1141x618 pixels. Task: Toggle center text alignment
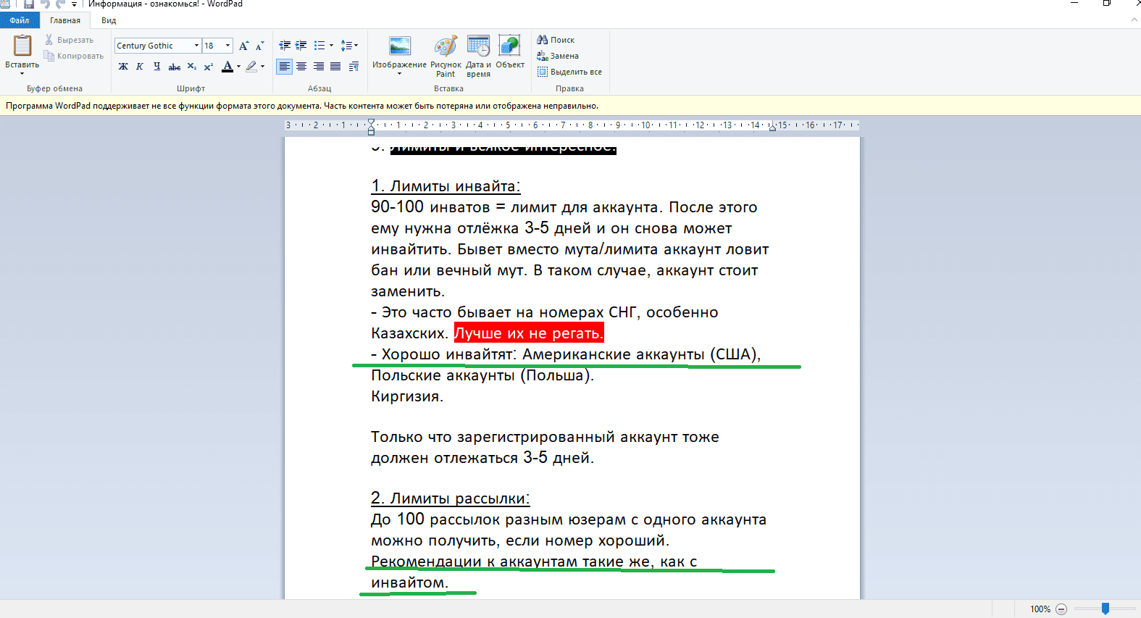[301, 67]
